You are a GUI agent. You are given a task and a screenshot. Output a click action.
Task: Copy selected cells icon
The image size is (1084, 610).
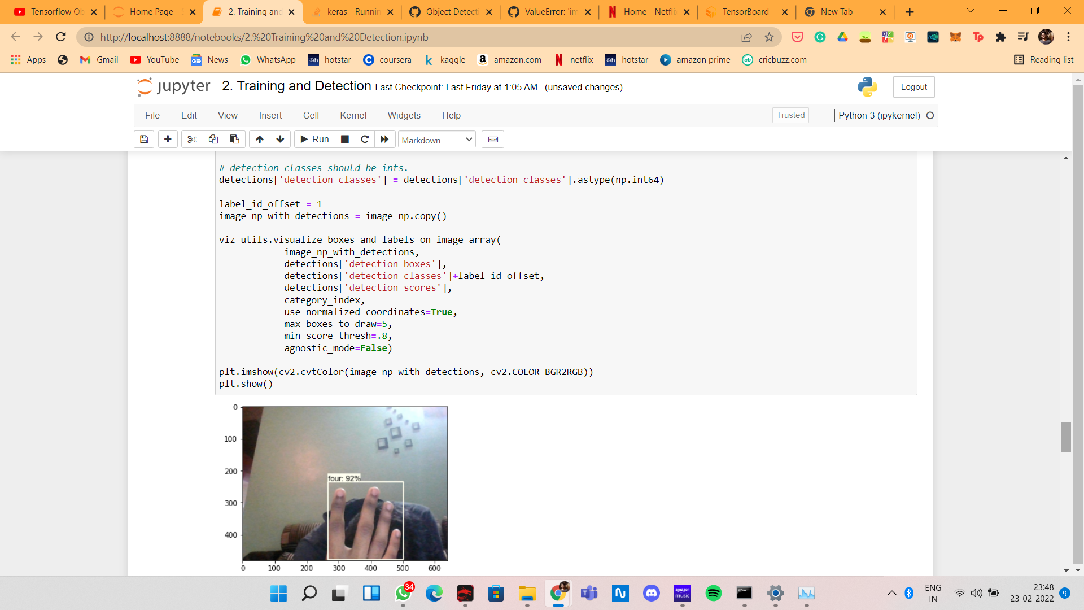pos(213,140)
